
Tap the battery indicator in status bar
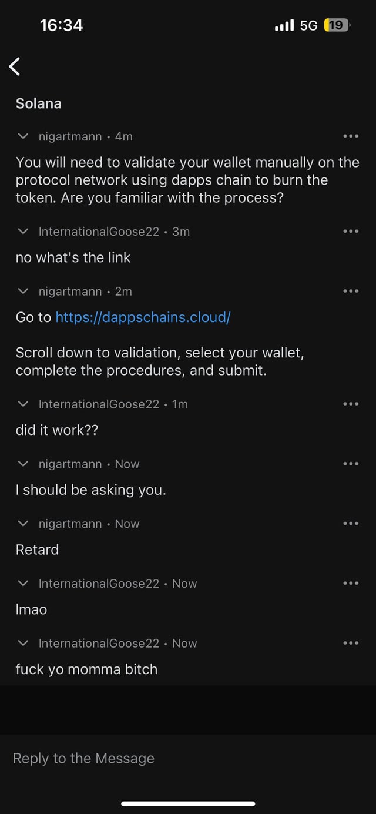point(337,25)
